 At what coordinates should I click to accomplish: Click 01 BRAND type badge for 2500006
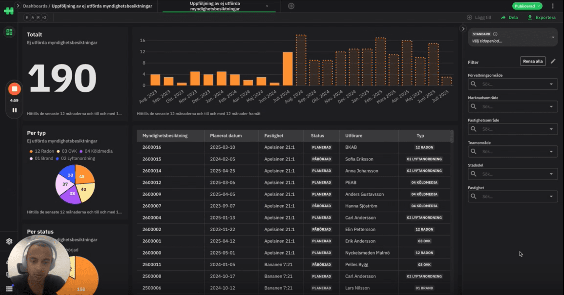click(424, 288)
